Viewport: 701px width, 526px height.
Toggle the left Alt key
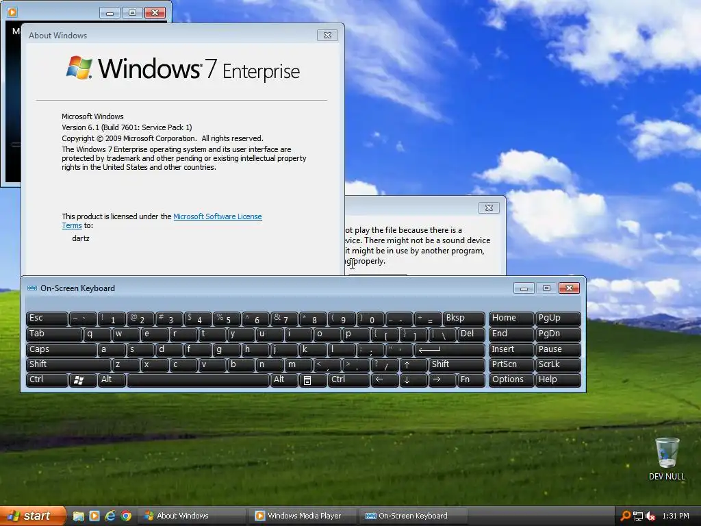click(x=112, y=380)
